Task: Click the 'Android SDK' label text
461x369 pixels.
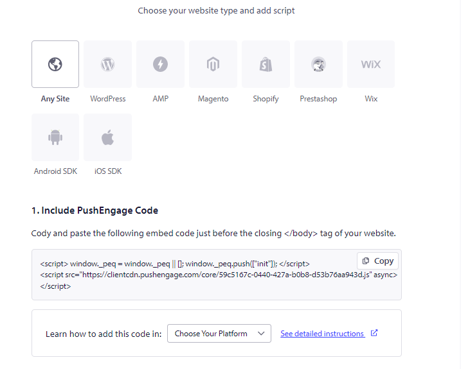Action: pyautogui.click(x=55, y=171)
